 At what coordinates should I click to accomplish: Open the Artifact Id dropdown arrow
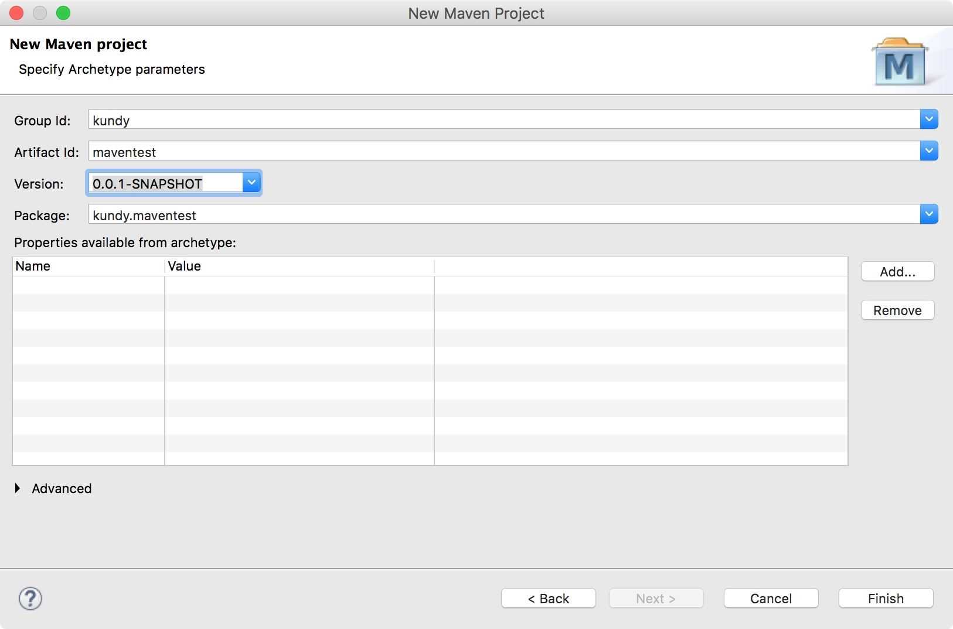tap(929, 151)
